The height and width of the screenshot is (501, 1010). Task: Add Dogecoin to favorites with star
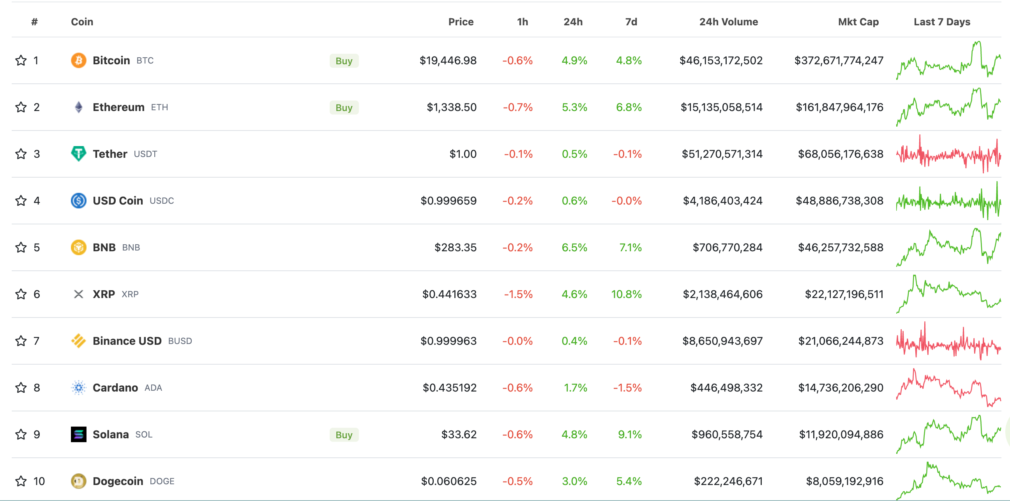21,481
